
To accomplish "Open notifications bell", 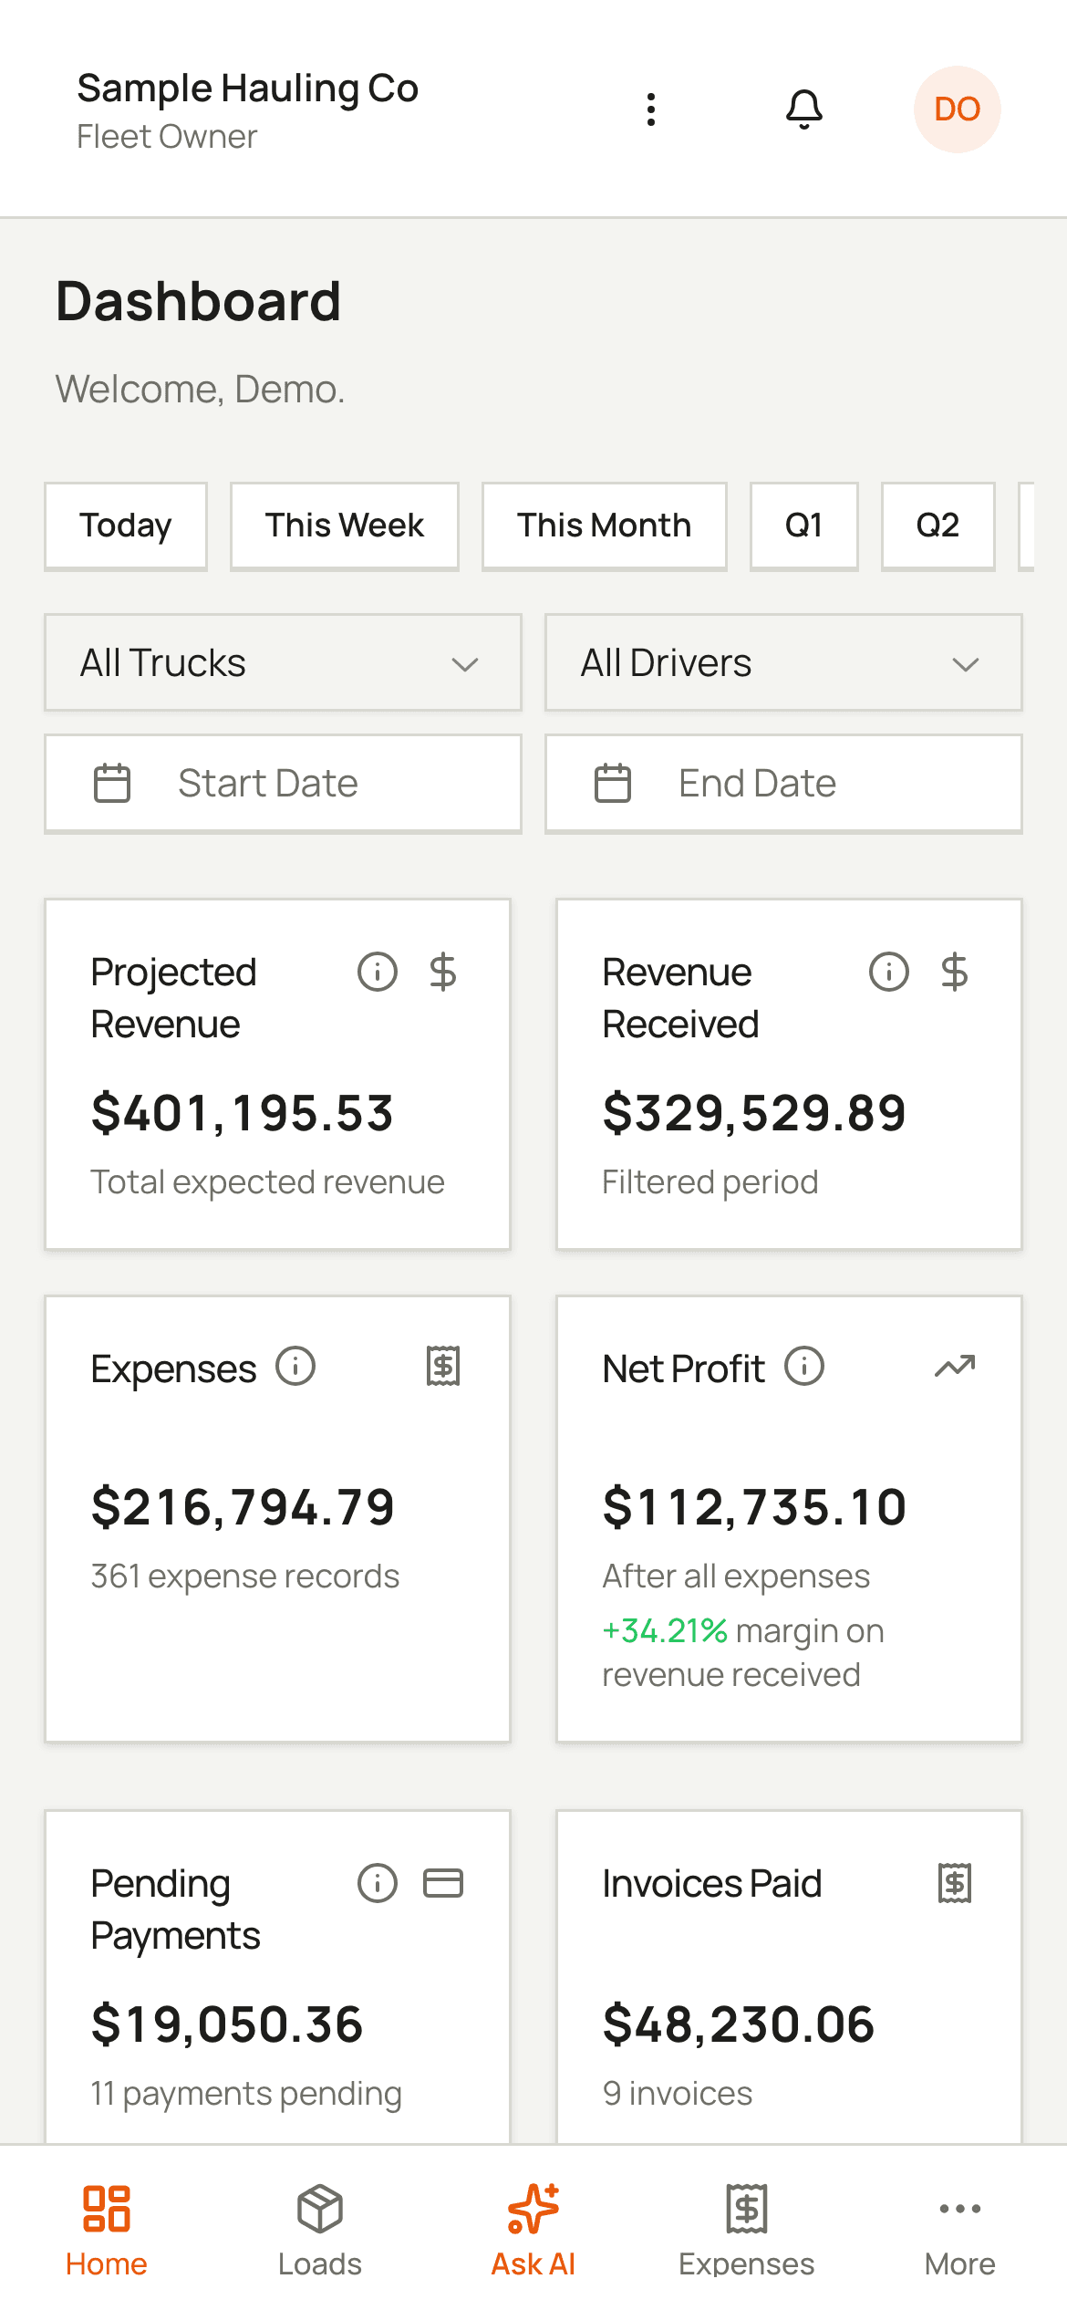I will (x=804, y=109).
